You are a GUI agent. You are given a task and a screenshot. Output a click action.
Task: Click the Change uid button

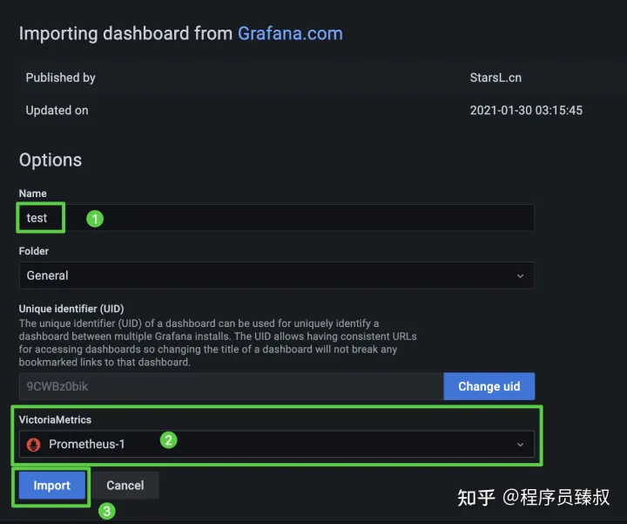coord(489,386)
